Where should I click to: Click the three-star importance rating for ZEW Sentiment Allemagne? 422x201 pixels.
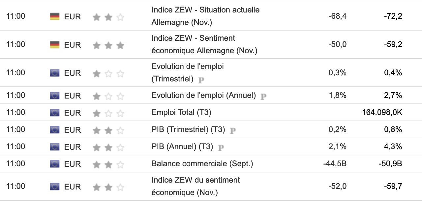point(108,45)
